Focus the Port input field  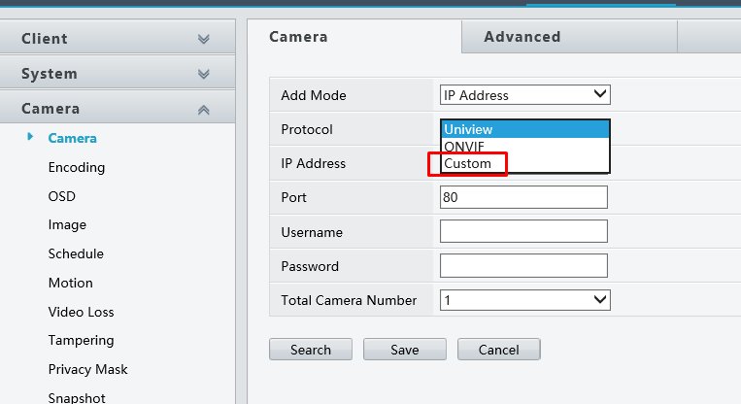[x=523, y=197]
